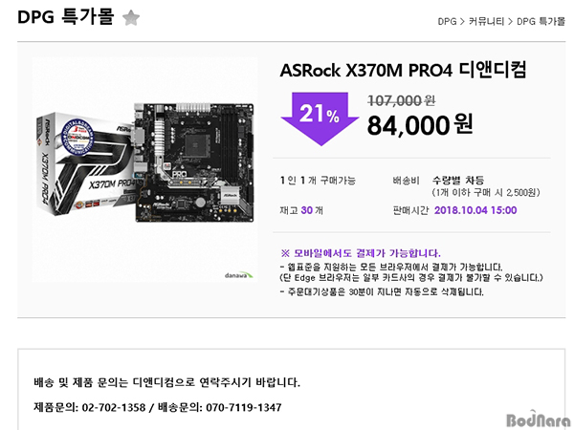Click the 제품문의 02-702-1358 phone number
Image resolution: width=574 pixels, height=430 pixels.
tap(90, 407)
